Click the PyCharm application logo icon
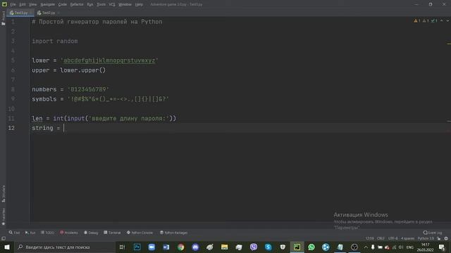Screen dimensions: 451x253 tap(4, 4)
